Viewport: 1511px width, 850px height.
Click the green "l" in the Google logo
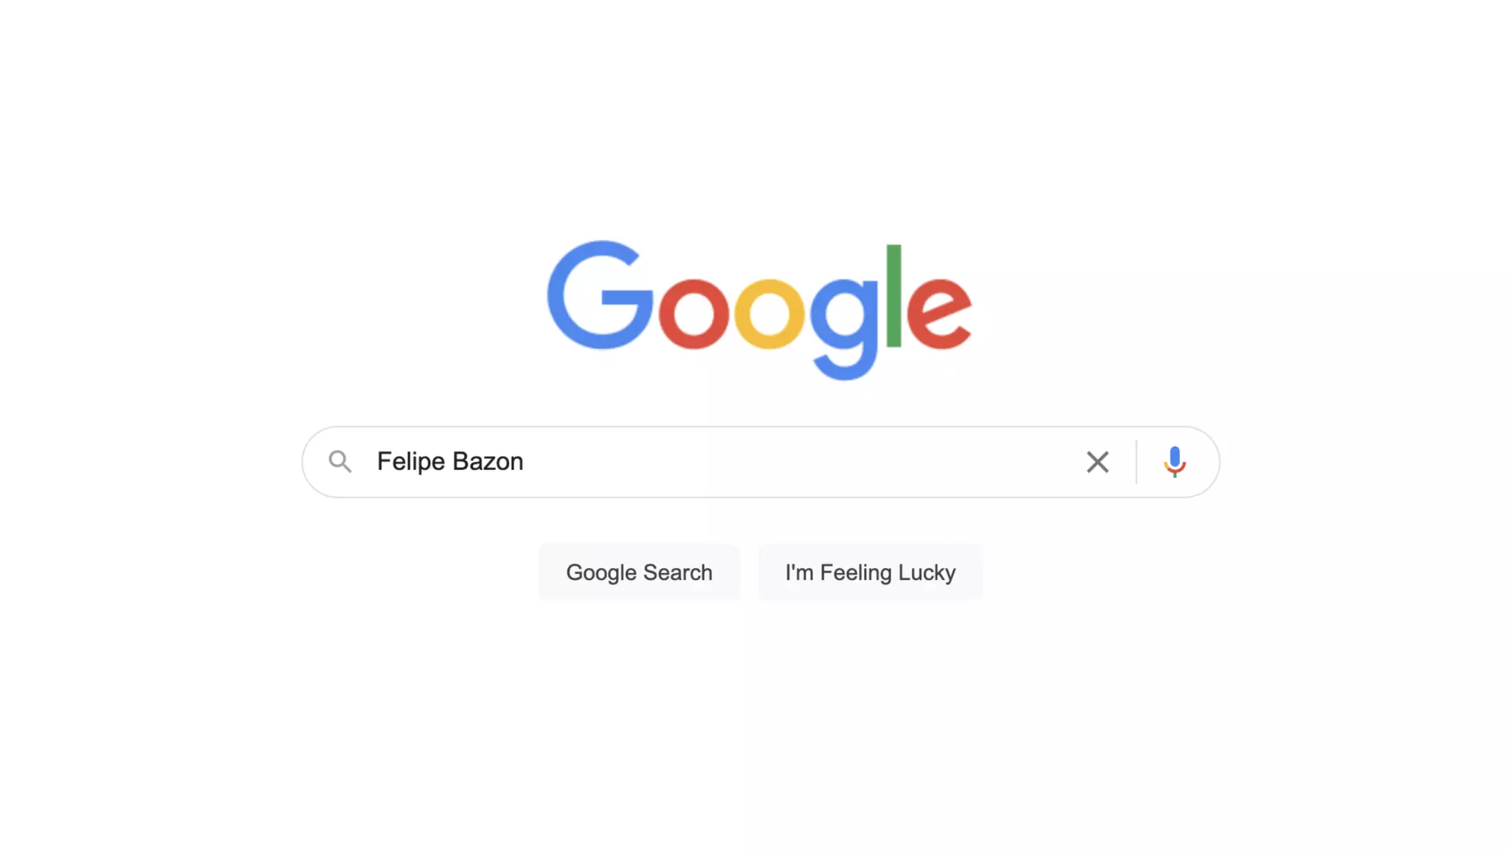point(893,295)
